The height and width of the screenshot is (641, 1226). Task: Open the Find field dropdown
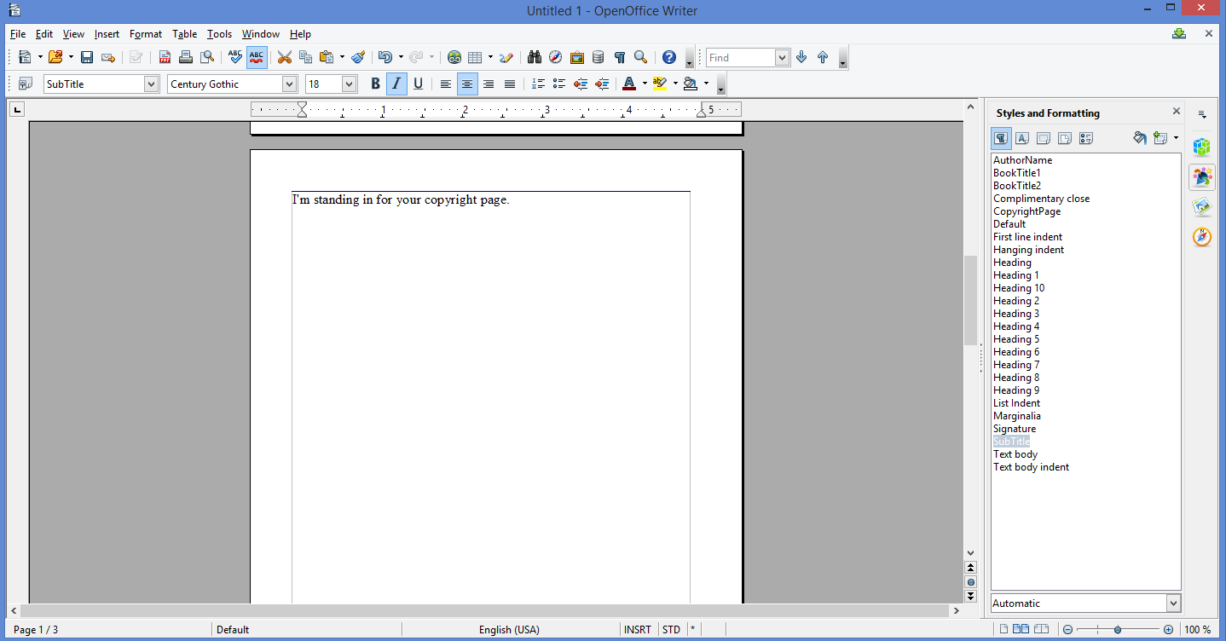pyautogui.click(x=783, y=57)
